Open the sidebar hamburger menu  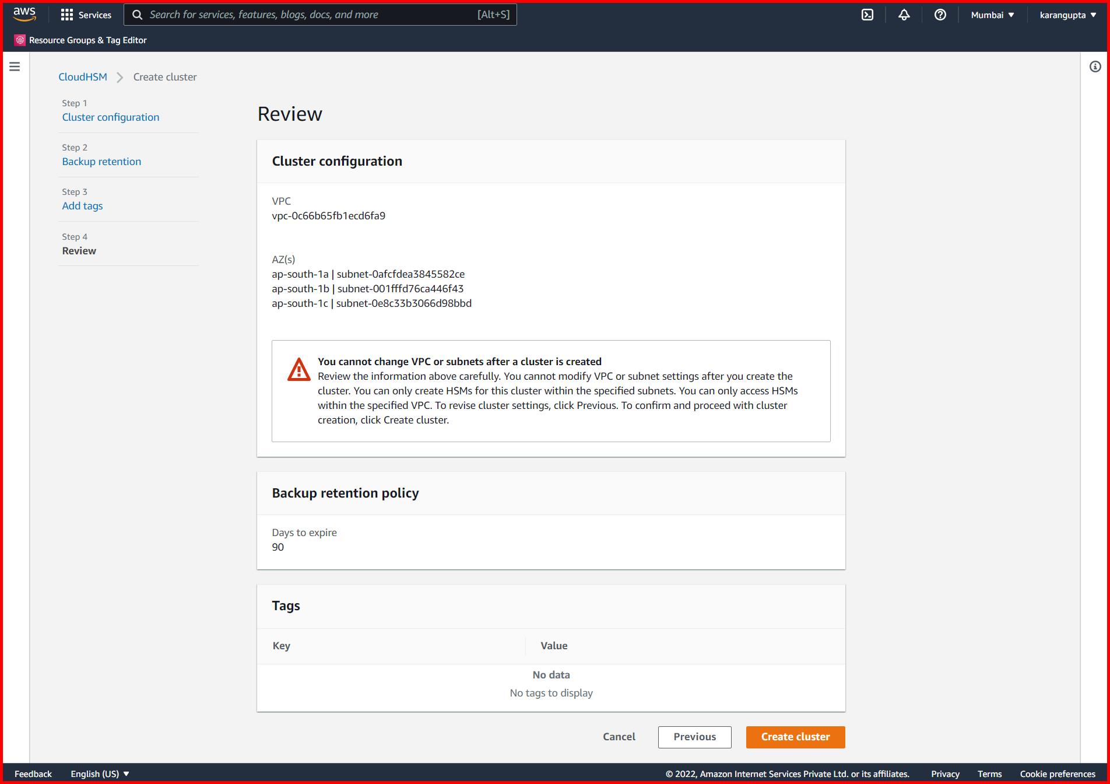[x=15, y=66]
